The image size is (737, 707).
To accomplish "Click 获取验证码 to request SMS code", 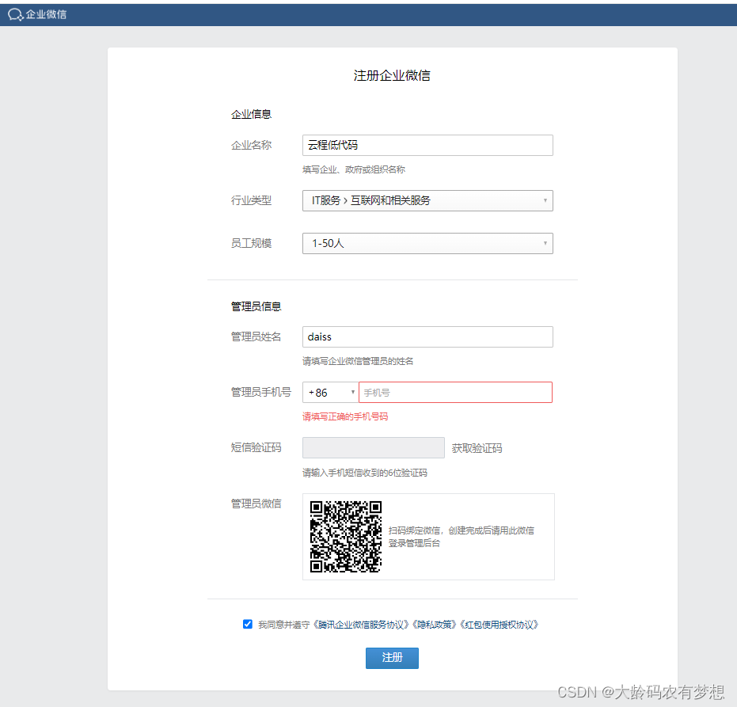I will (477, 448).
